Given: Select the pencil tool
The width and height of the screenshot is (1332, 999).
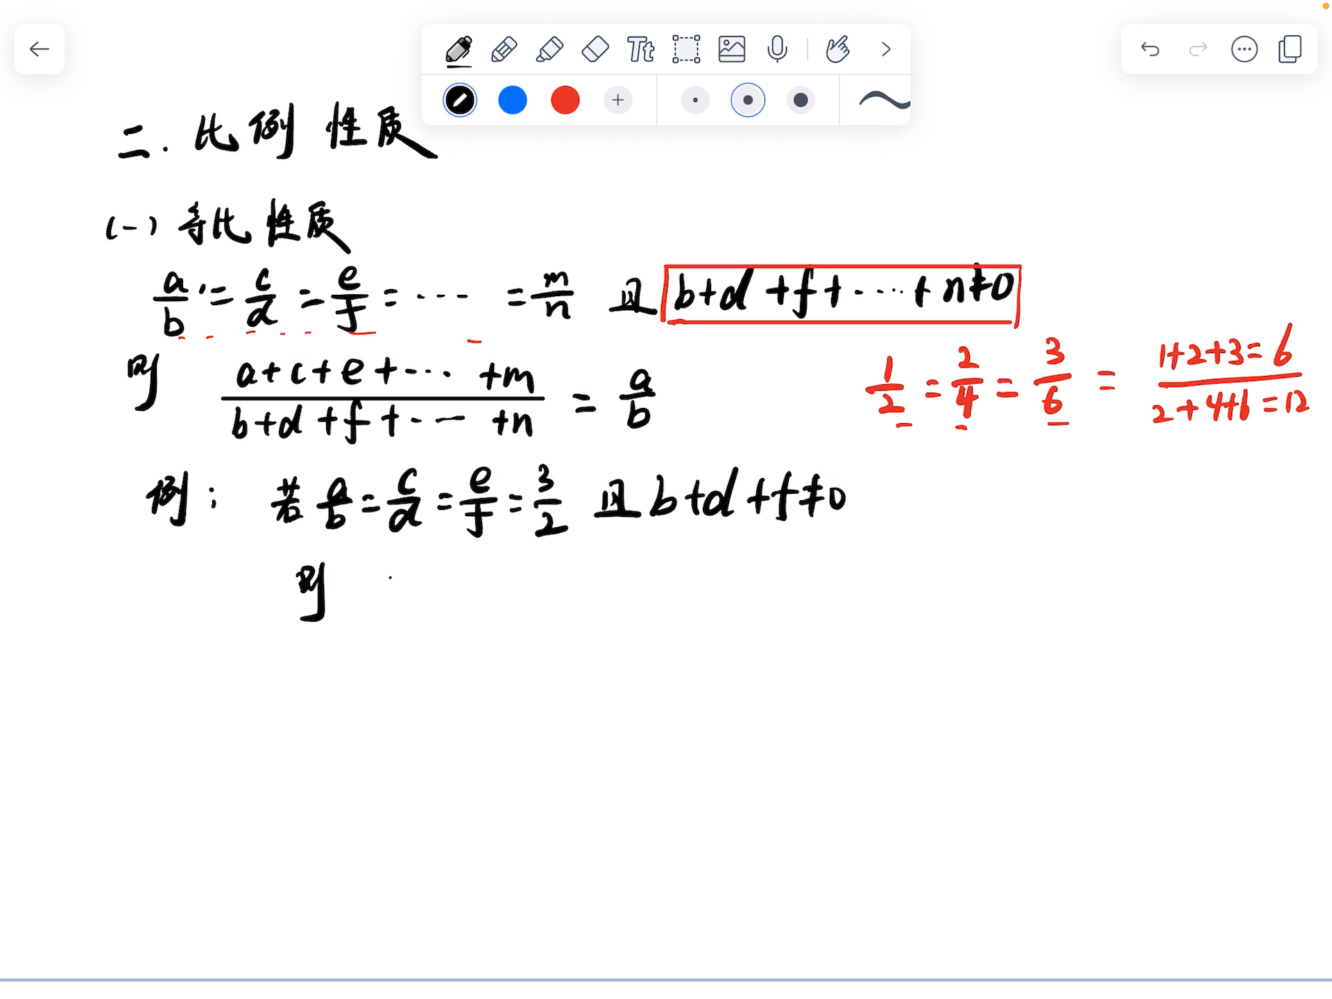Looking at the screenshot, I should (x=504, y=50).
